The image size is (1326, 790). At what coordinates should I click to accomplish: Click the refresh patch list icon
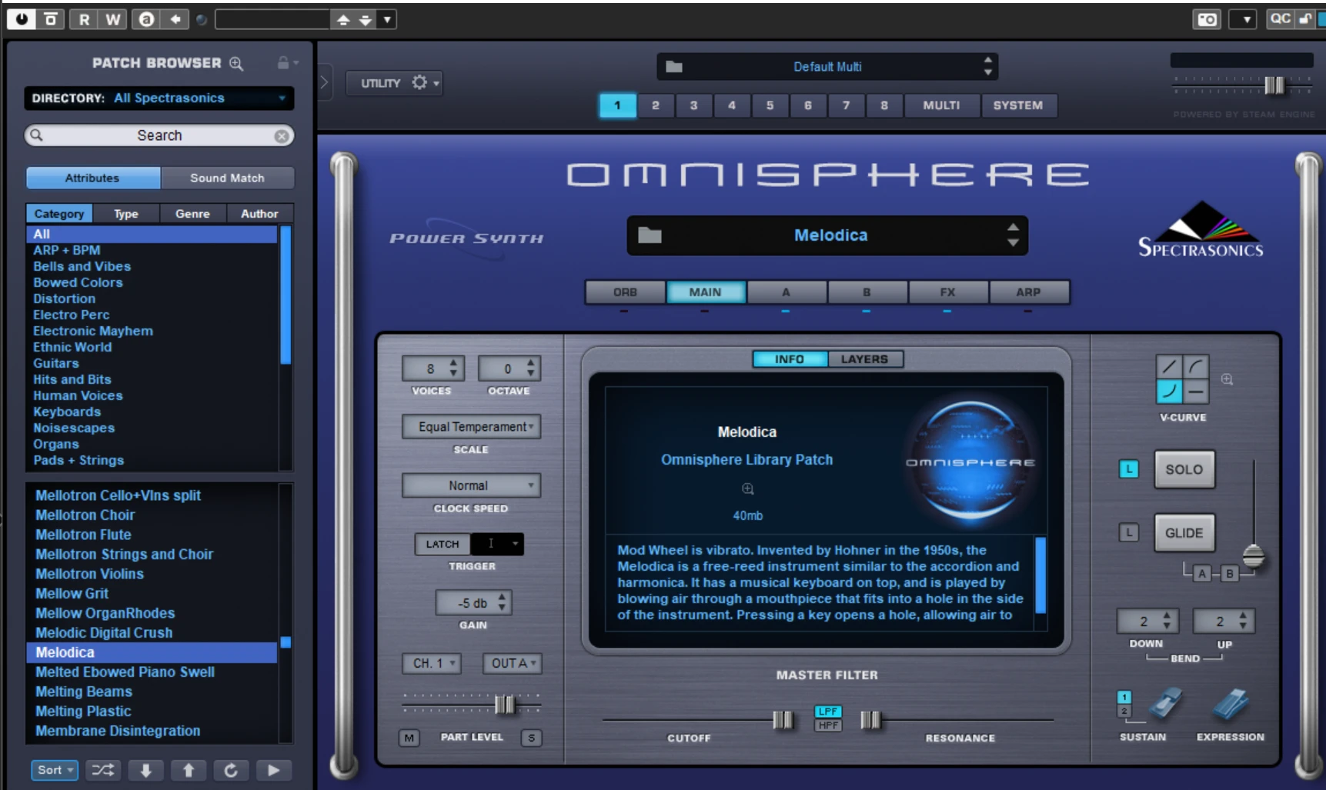pyautogui.click(x=231, y=770)
